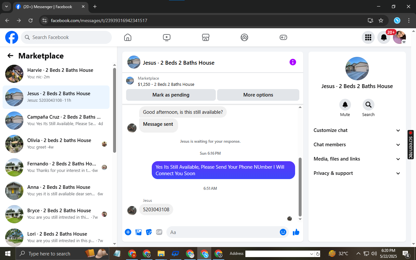Open Windows notification center icon
This screenshot has height=260, width=416.
[x=406, y=254]
